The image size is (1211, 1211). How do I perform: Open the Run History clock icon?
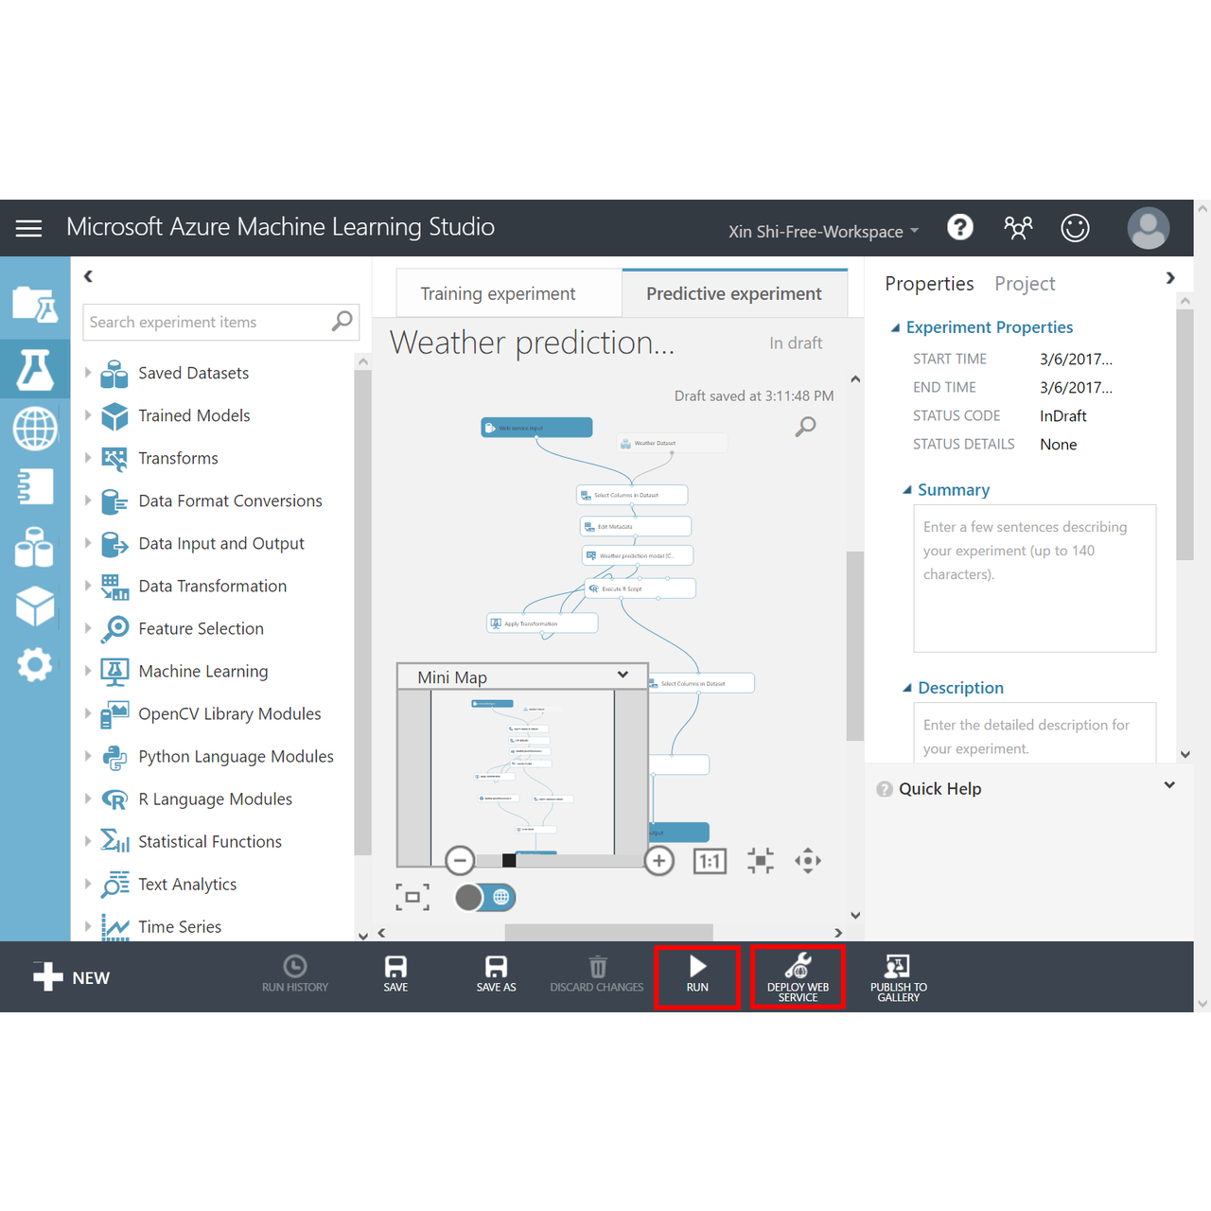coord(295,966)
